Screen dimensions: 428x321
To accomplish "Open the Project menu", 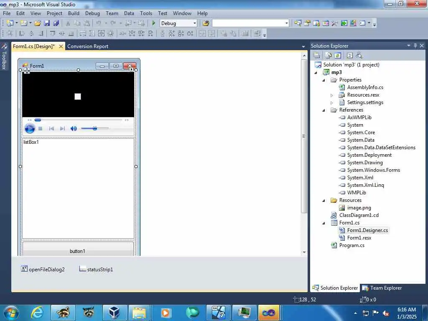I will (54, 13).
